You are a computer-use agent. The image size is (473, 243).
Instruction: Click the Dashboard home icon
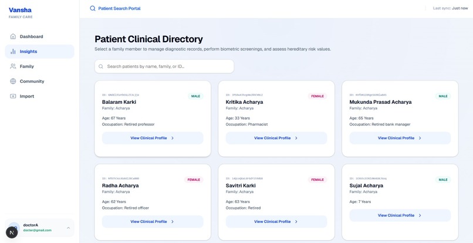tap(13, 36)
